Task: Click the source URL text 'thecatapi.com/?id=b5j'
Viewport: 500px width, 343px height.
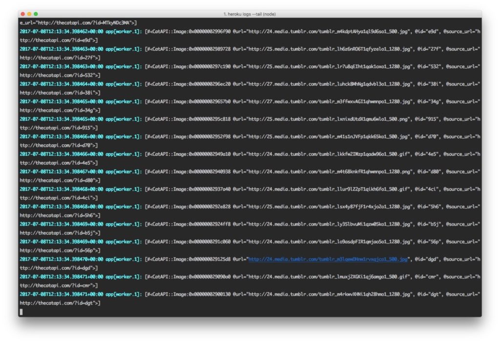Action: (x=65, y=233)
